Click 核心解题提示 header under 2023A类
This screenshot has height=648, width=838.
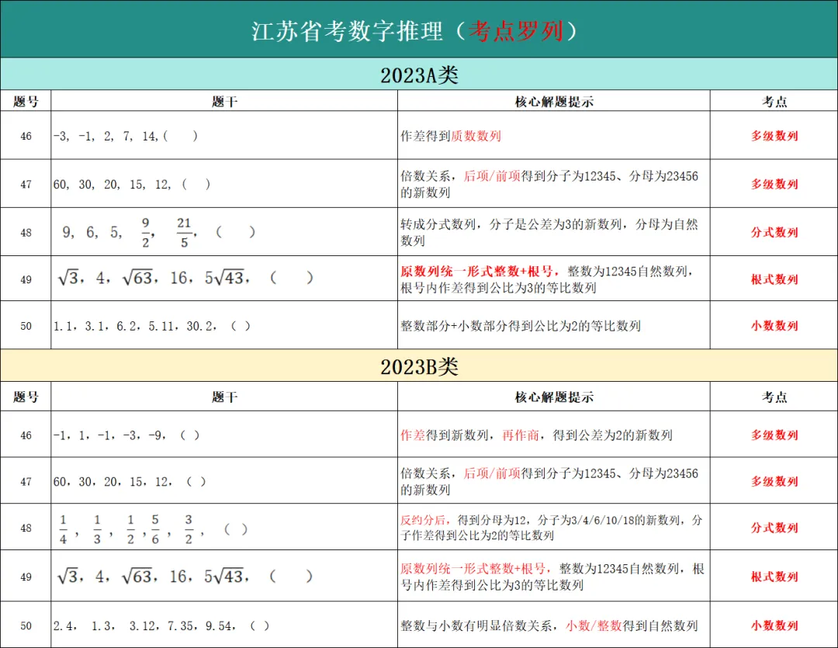554,101
